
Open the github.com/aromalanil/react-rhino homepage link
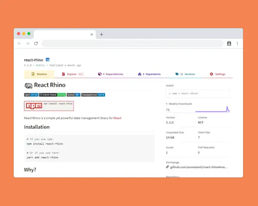point(198,167)
